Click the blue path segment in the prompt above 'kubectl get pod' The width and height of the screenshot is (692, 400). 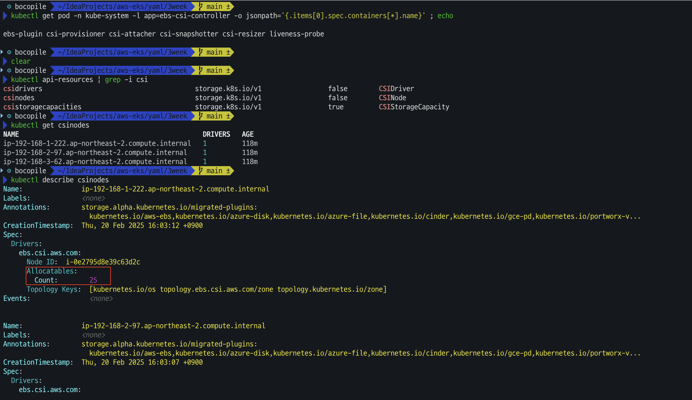[122, 7]
